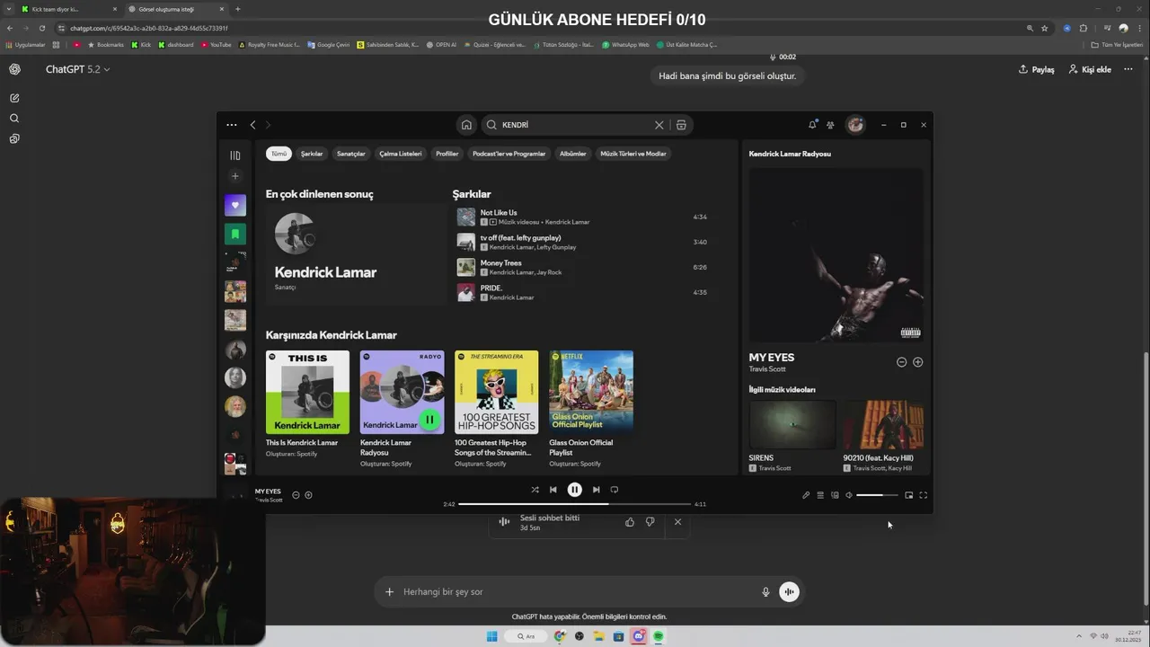The image size is (1150, 647).
Task: Dismiss the Sesli sohbet bitti notice
Action: point(677,522)
